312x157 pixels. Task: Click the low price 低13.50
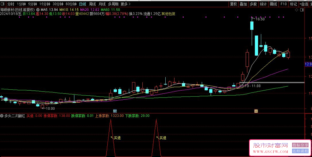tap(55, 14)
